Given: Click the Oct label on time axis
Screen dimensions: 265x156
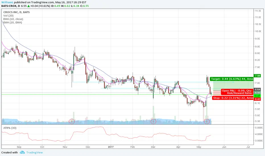Looking at the screenshot, I should click(42, 147).
